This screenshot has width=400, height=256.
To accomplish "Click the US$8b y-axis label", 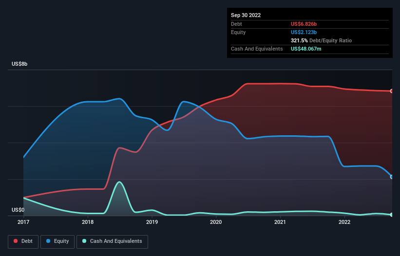I will click(x=19, y=64).
